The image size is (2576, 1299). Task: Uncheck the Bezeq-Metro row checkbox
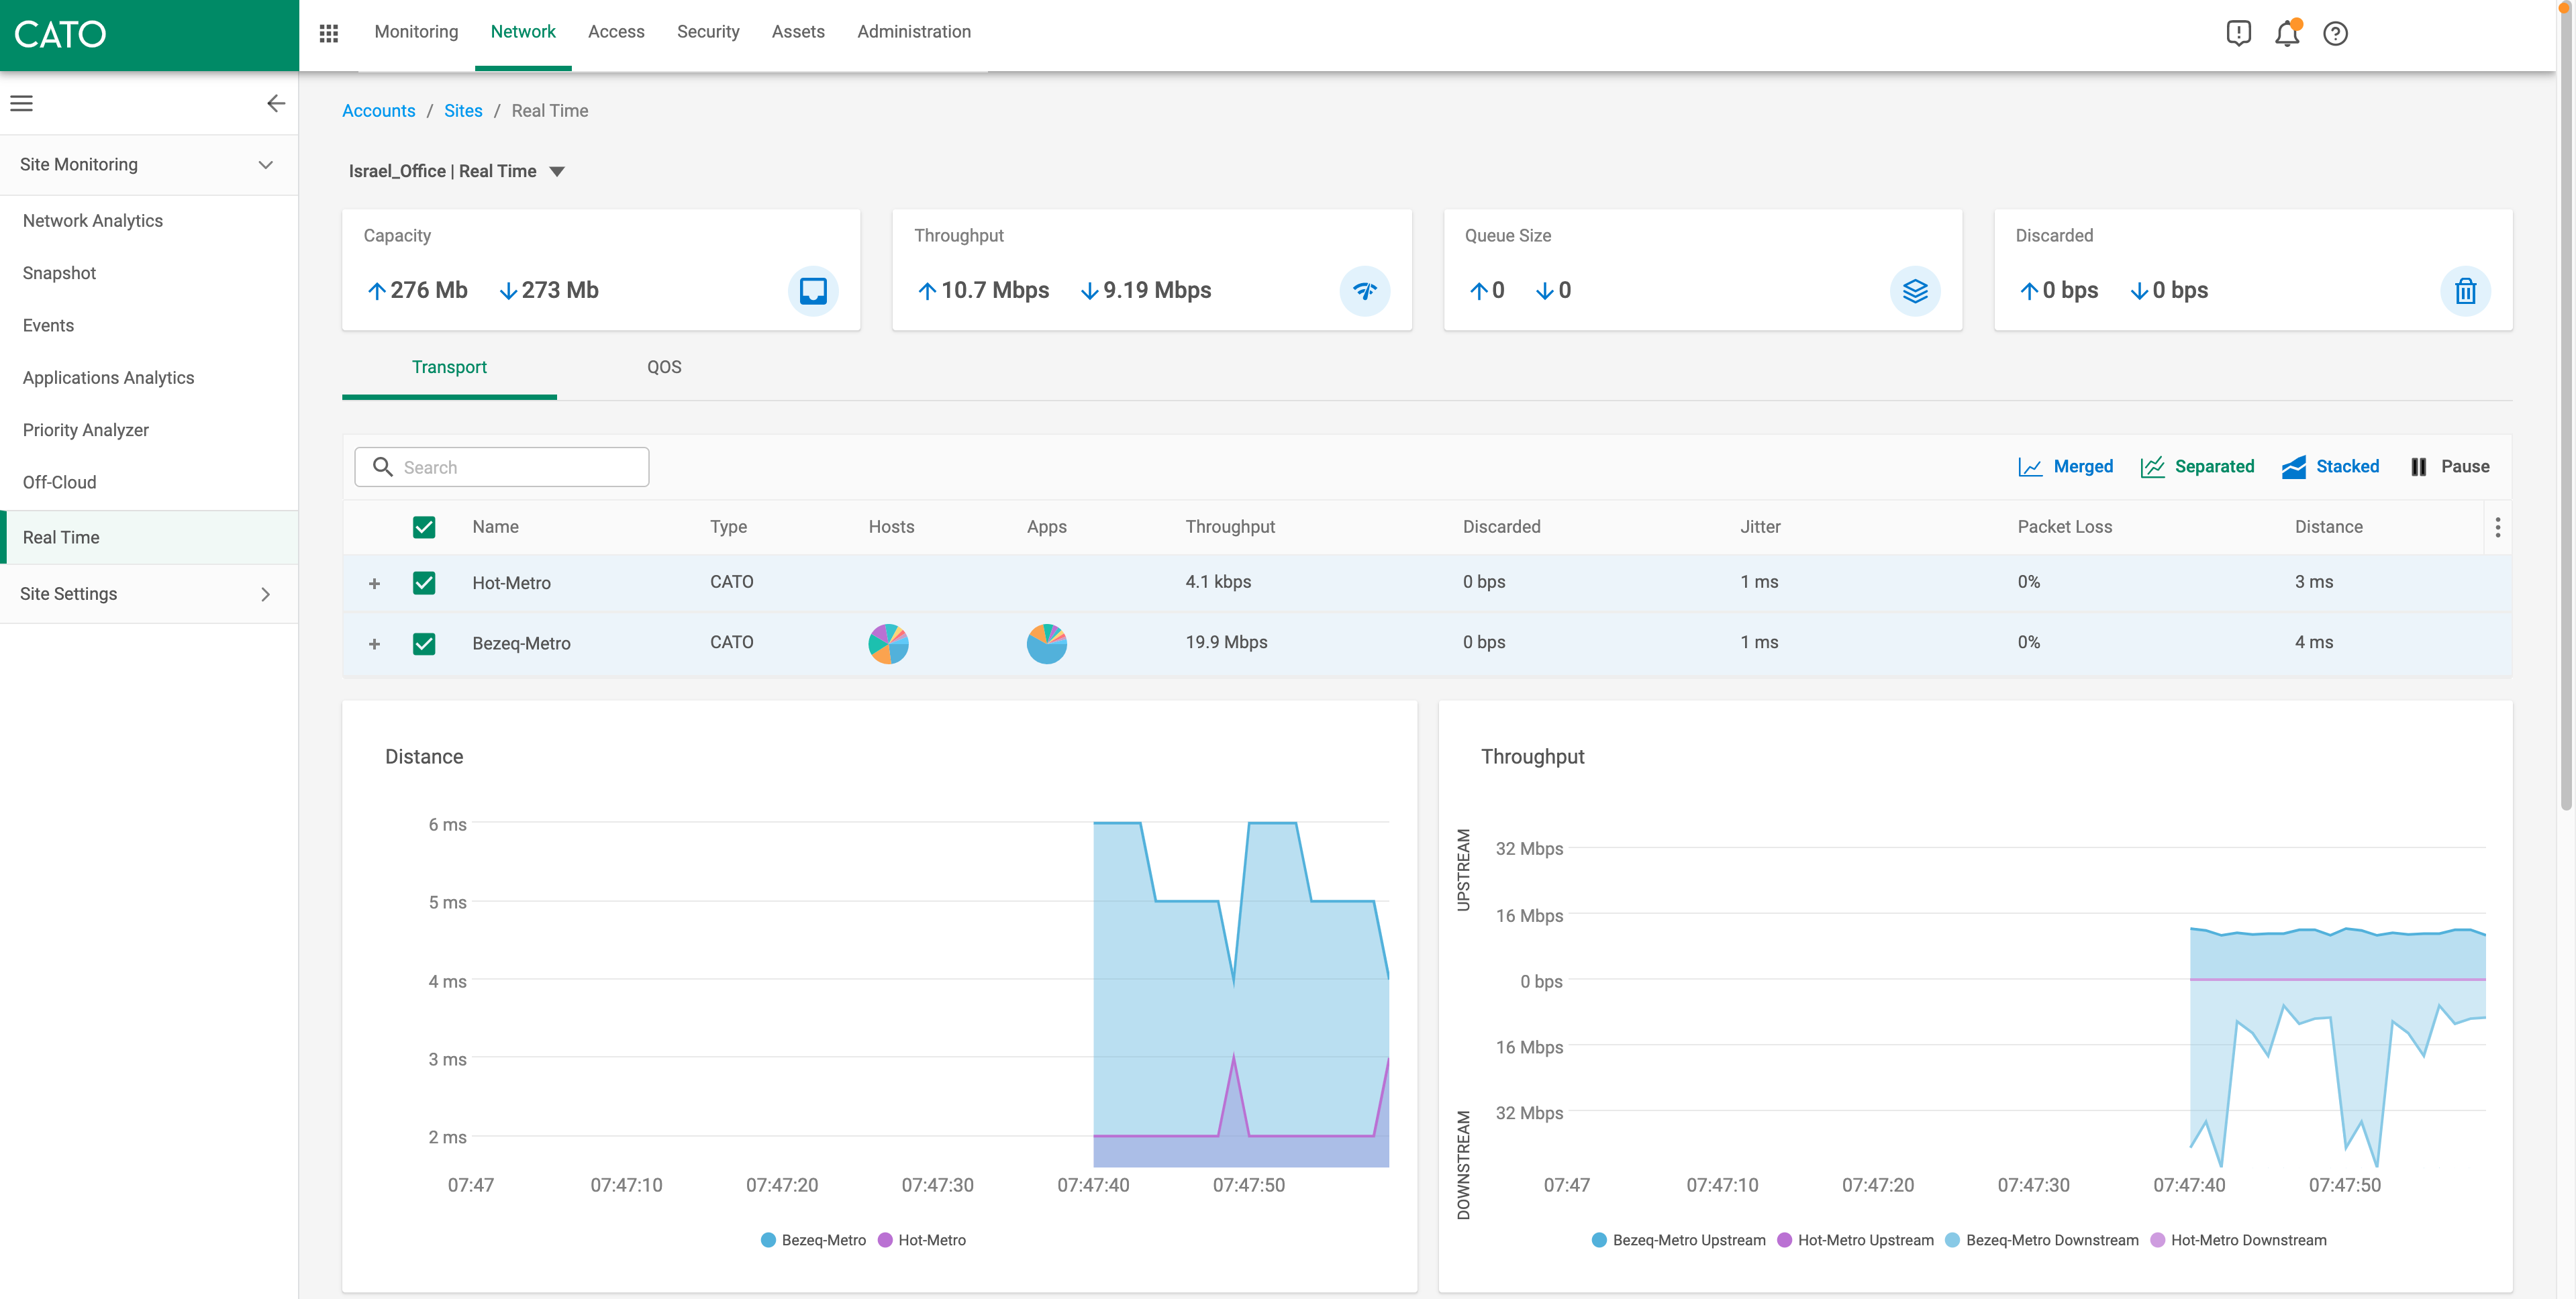[x=424, y=643]
